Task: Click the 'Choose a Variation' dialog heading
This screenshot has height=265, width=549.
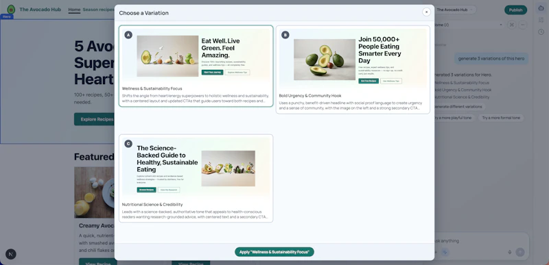Action: pyautogui.click(x=143, y=13)
